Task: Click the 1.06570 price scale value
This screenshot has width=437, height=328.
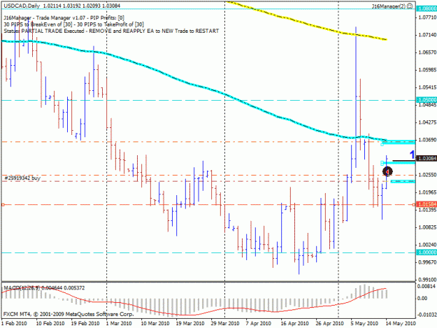Action: click(427, 52)
